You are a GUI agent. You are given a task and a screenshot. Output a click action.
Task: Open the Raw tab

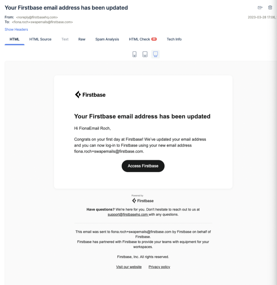click(x=82, y=39)
